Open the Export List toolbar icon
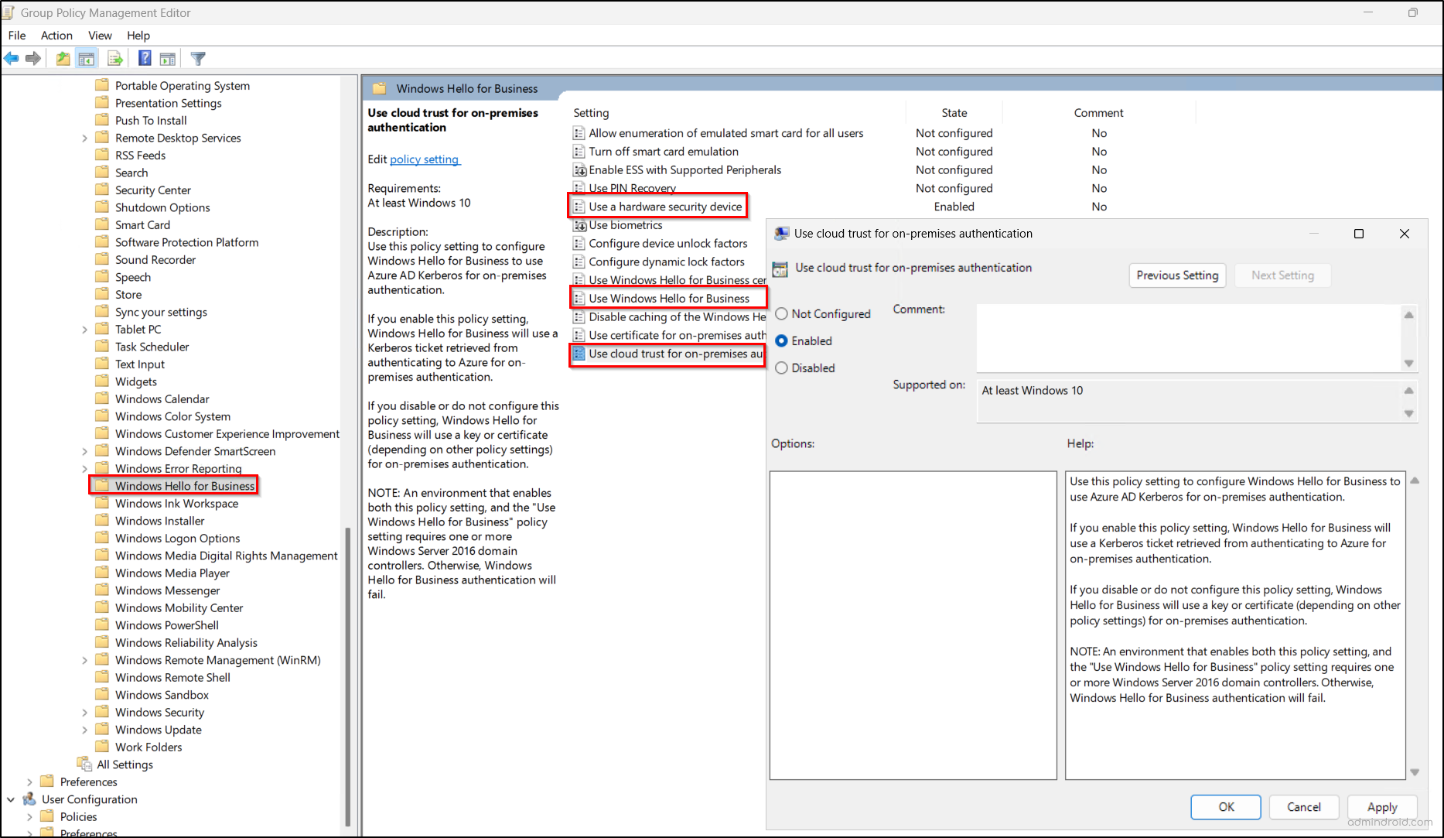Image resolution: width=1444 pixels, height=838 pixels. tap(115, 58)
